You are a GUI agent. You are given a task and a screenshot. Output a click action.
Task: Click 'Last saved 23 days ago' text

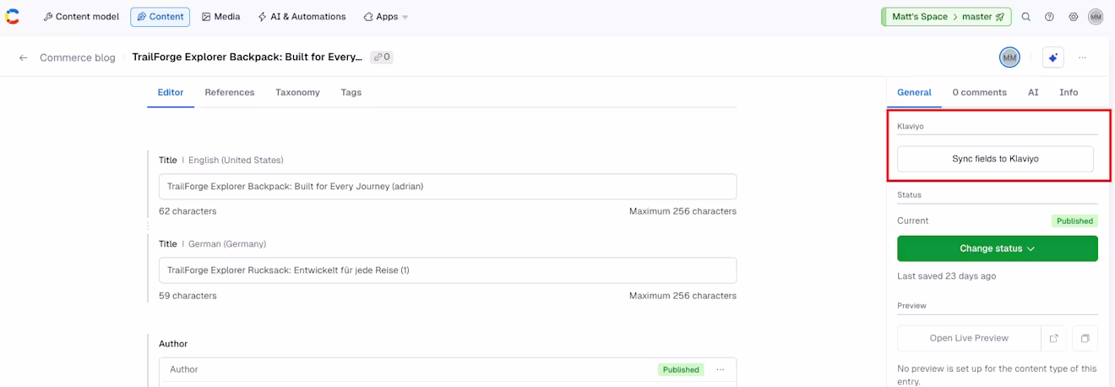(x=946, y=276)
